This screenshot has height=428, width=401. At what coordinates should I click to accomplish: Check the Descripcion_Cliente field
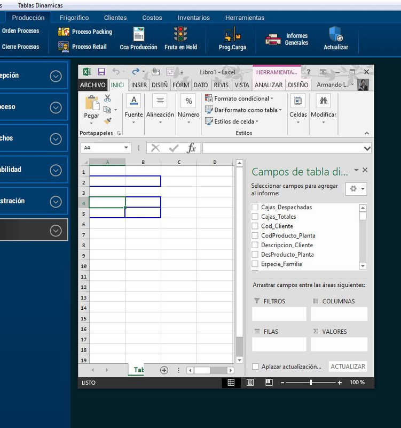tap(255, 245)
